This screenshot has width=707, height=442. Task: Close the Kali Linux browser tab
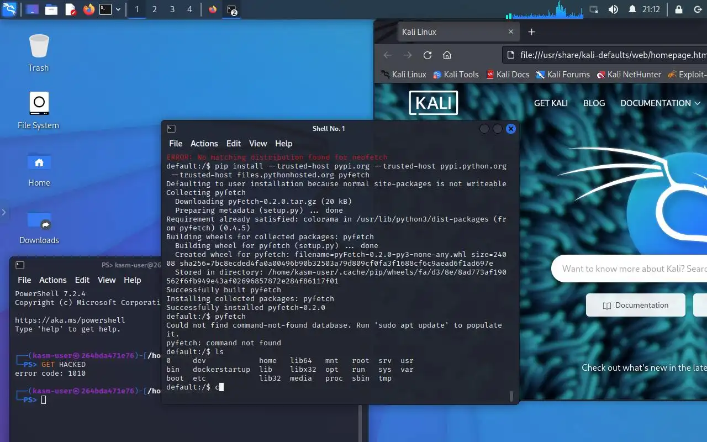pos(511,32)
